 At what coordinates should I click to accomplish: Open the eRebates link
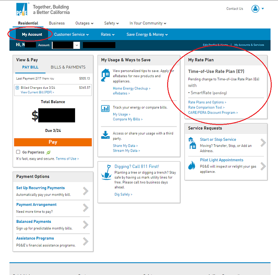click(121, 93)
